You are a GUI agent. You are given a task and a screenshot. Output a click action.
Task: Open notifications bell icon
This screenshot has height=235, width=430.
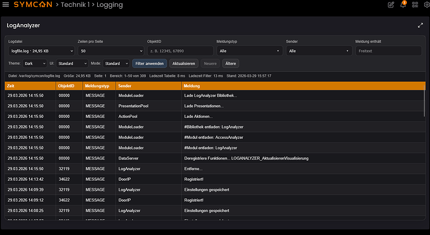[403, 4]
